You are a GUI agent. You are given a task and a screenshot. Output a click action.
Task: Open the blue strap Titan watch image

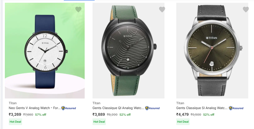[45, 51]
